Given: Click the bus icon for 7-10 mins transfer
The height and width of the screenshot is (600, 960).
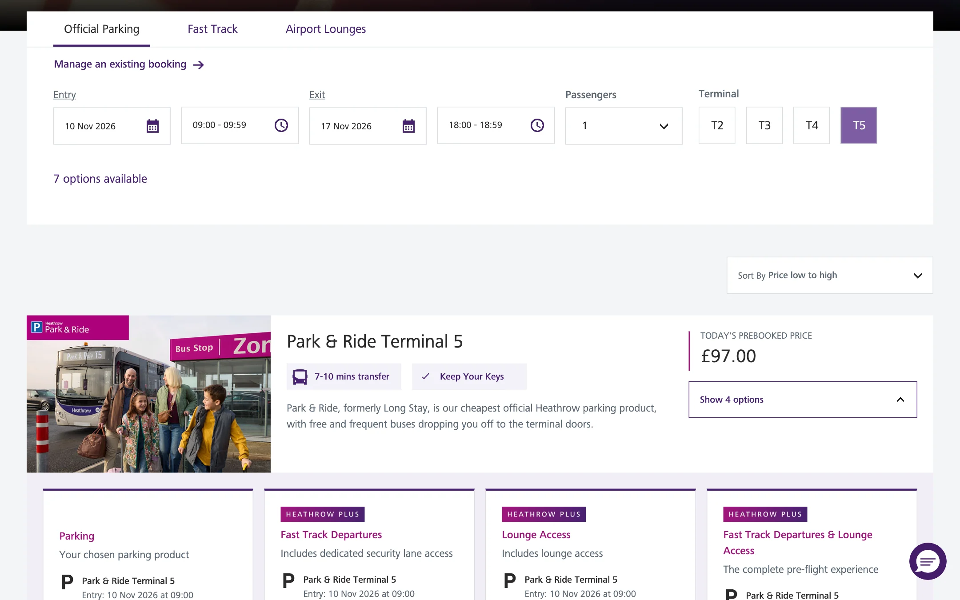Looking at the screenshot, I should 300,377.
